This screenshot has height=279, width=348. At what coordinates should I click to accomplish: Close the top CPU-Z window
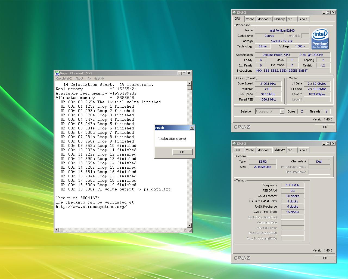[x=333, y=12]
